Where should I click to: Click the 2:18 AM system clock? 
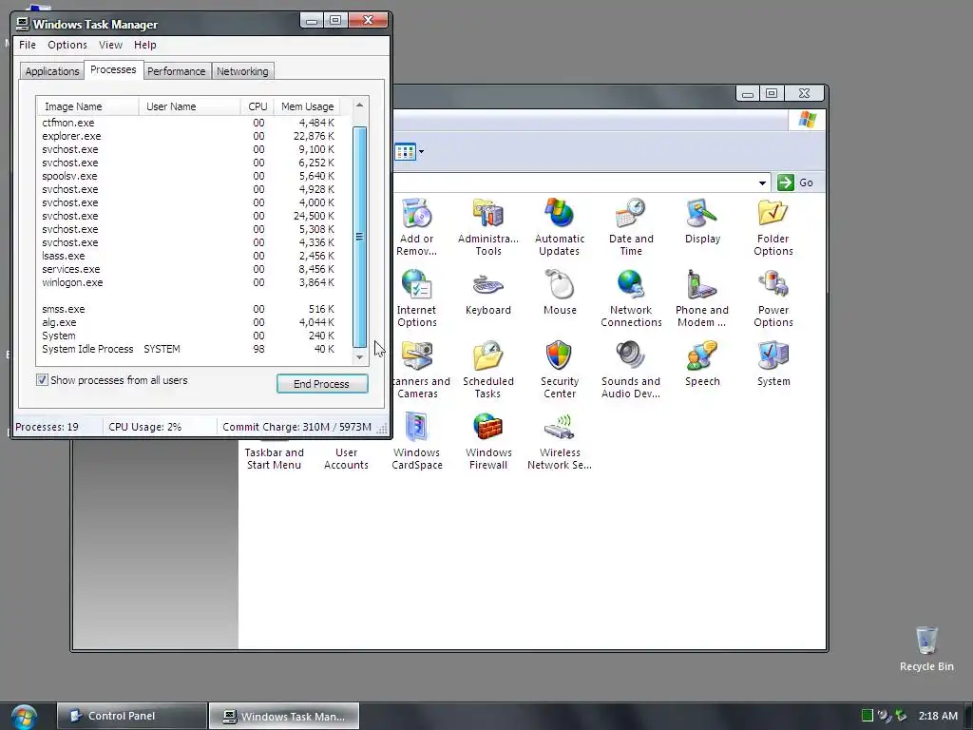pyautogui.click(x=938, y=716)
